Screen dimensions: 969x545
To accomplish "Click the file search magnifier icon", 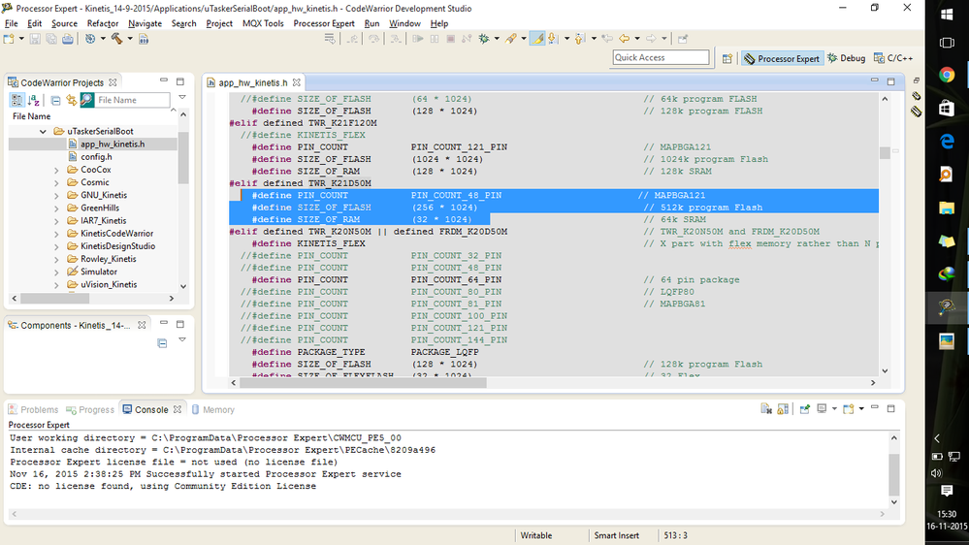I will 87,100.
